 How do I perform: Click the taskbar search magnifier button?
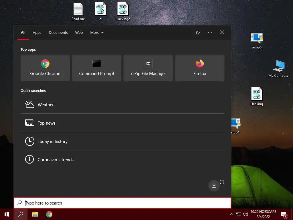pyautogui.click(x=21, y=214)
